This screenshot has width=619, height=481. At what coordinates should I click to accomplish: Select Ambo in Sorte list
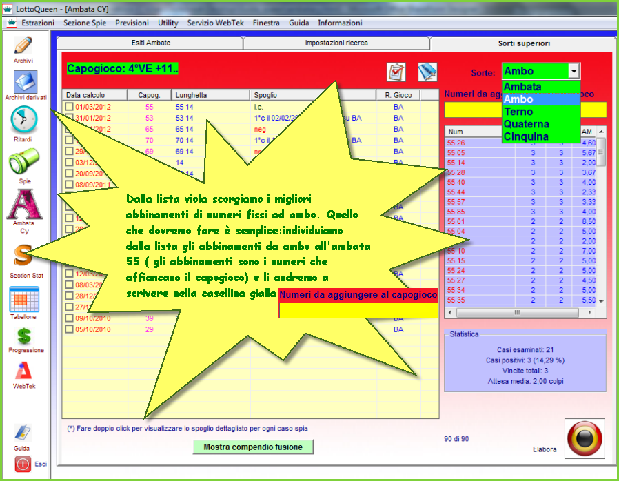tap(541, 99)
